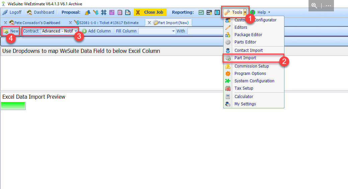Close the Ticket #13617 Estimate tab
348x189 pixels.
tap(70, 23)
